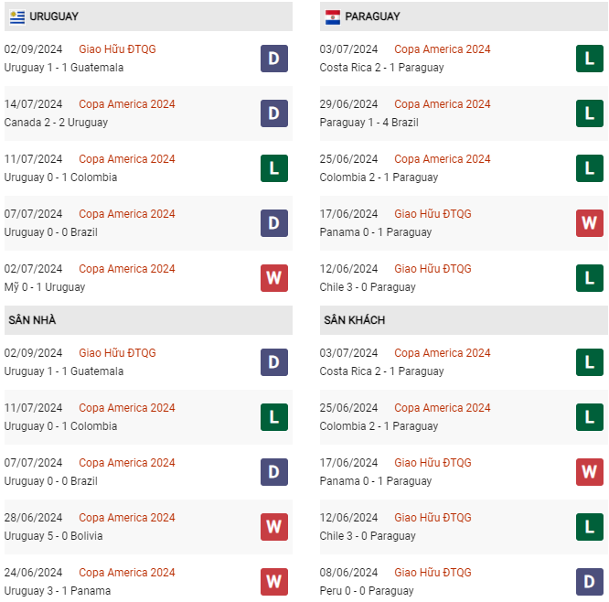Click the D badge for Peru 0-0 Paraguay

(590, 582)
